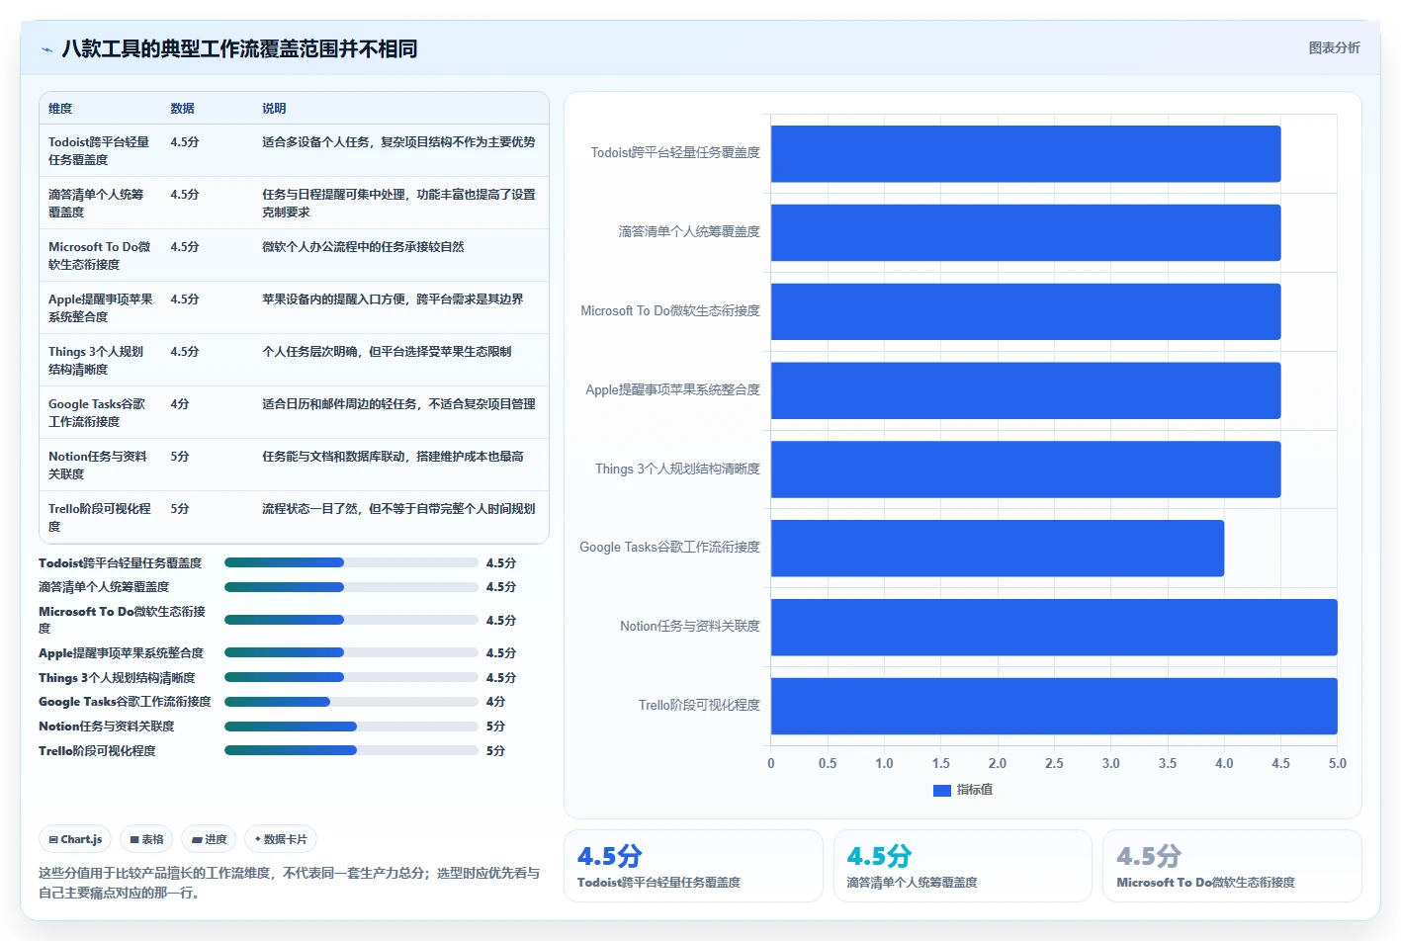Click the Notion任务与资料关联度 progress bar
1401x941 pixels.
(x=351, y=727)
